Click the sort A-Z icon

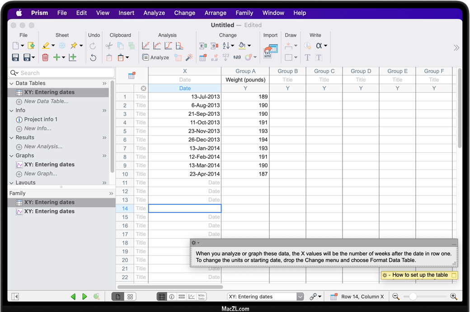point(226,46)
